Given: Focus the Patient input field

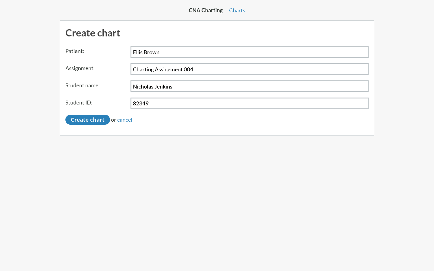Looking at the screenshot, I should [249, 52].
